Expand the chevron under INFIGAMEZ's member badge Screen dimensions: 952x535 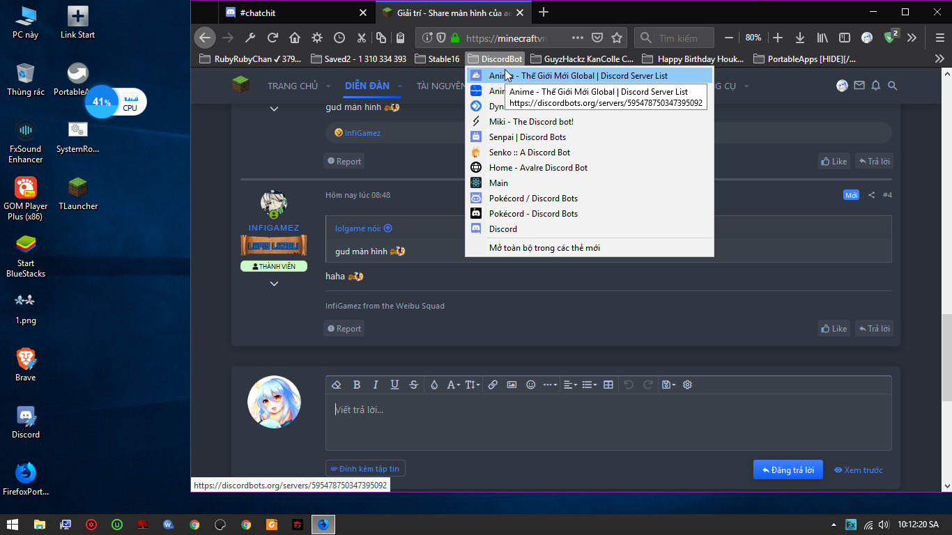[x=274, y=284]
